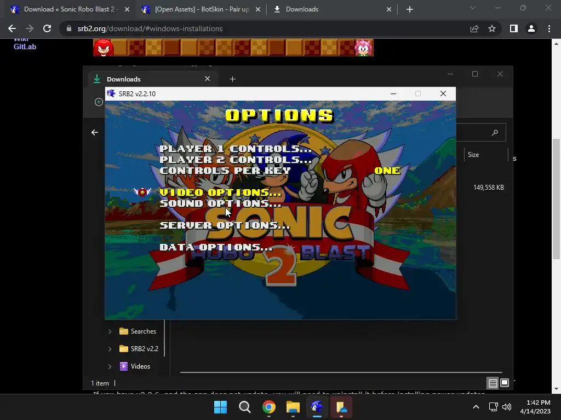Go back in File Explorer

(x=94, y=132)
